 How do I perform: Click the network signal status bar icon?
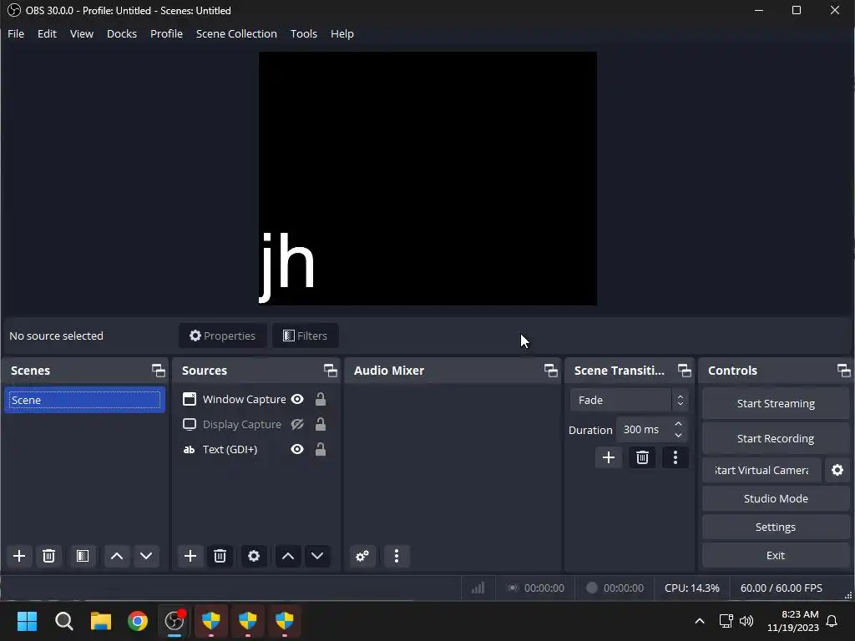pyautogui.click(x=478, y=588)
